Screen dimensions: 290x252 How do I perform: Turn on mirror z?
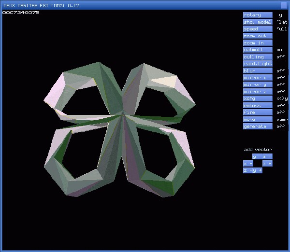[x=258, y=92]
